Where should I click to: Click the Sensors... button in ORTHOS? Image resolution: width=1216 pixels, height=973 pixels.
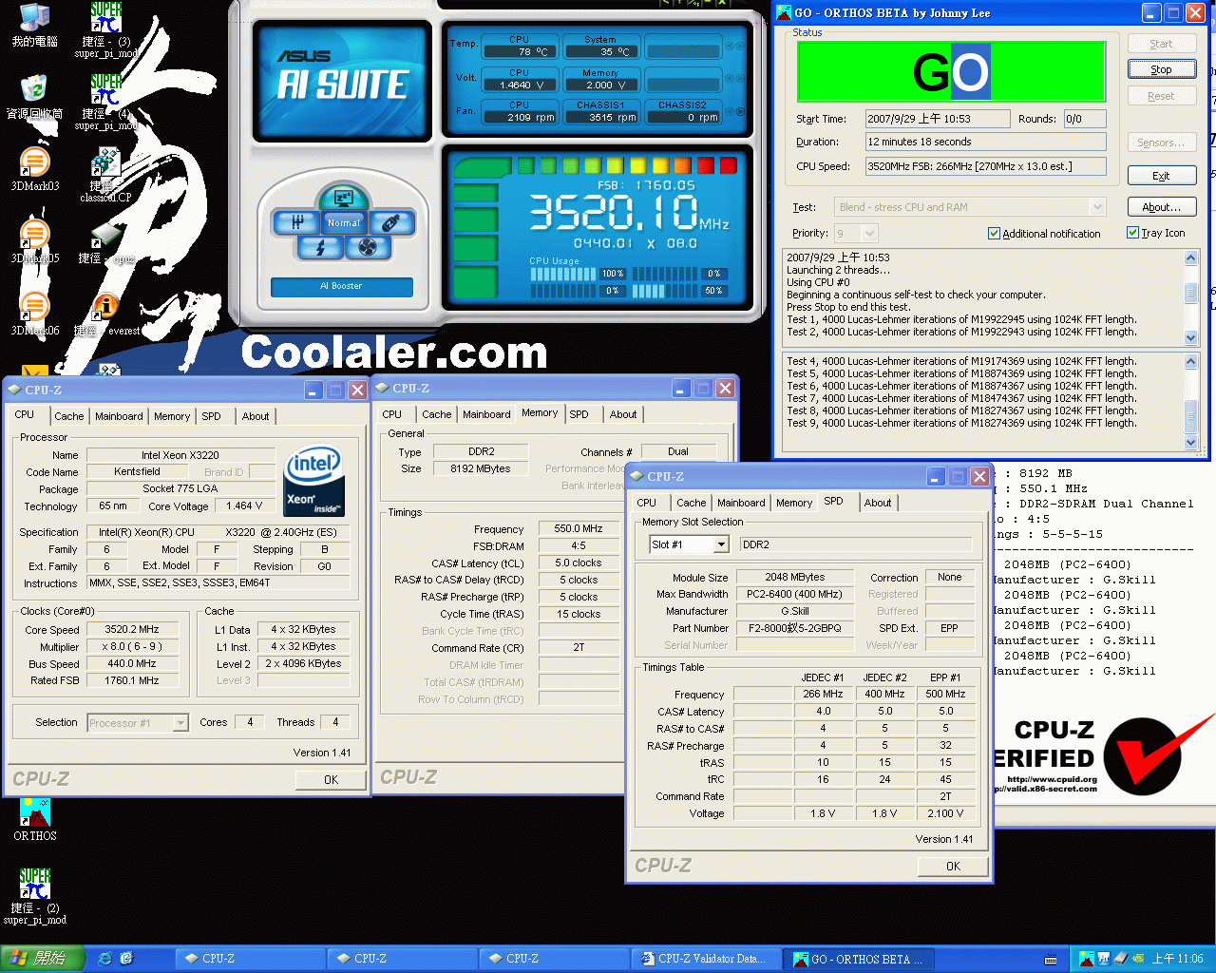click(x=1161, y=143)
